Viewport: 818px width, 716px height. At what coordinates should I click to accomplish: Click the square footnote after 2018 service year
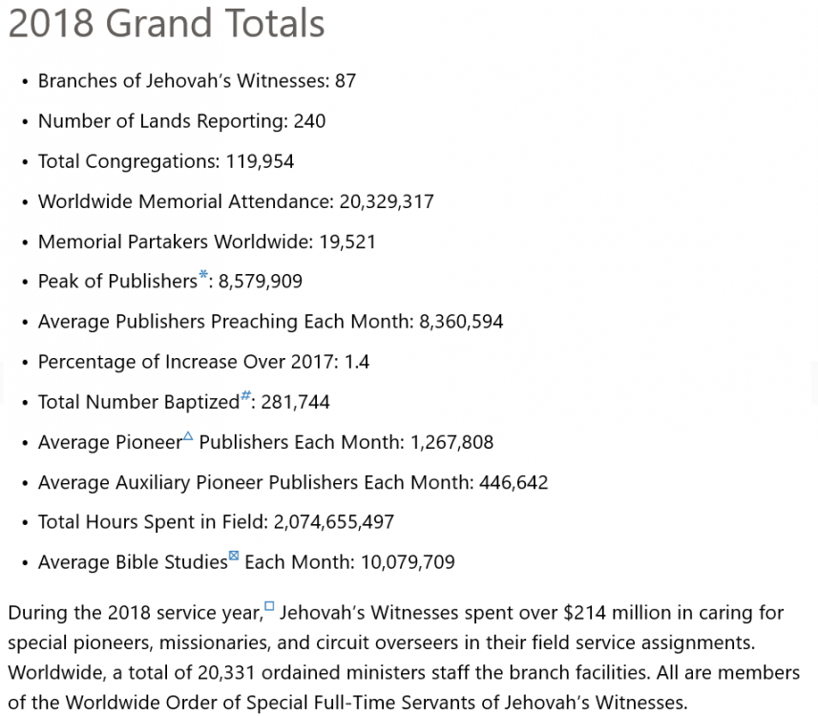[269, 606]
